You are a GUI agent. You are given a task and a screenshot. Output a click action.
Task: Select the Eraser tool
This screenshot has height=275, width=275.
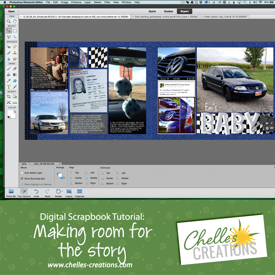coord(15,68)
